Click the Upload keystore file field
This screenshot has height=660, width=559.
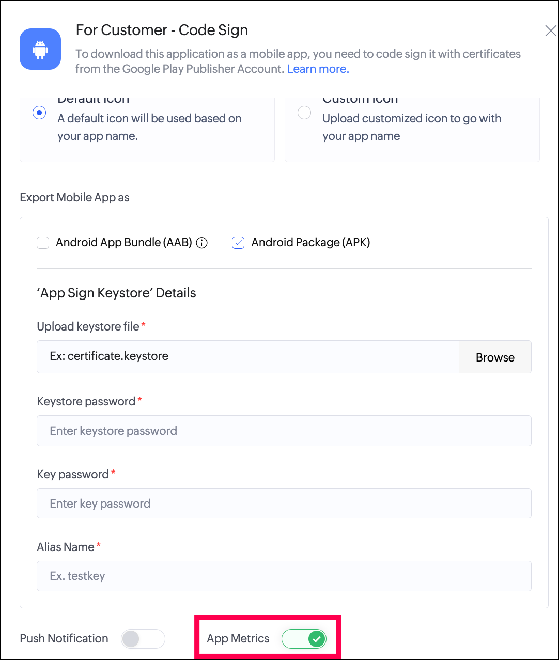click(x=248, y=357)
